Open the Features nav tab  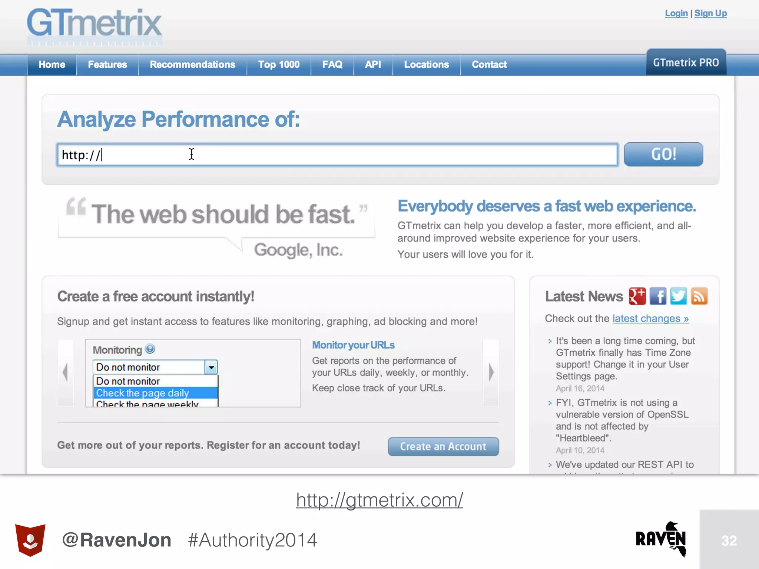pos(107,64)
